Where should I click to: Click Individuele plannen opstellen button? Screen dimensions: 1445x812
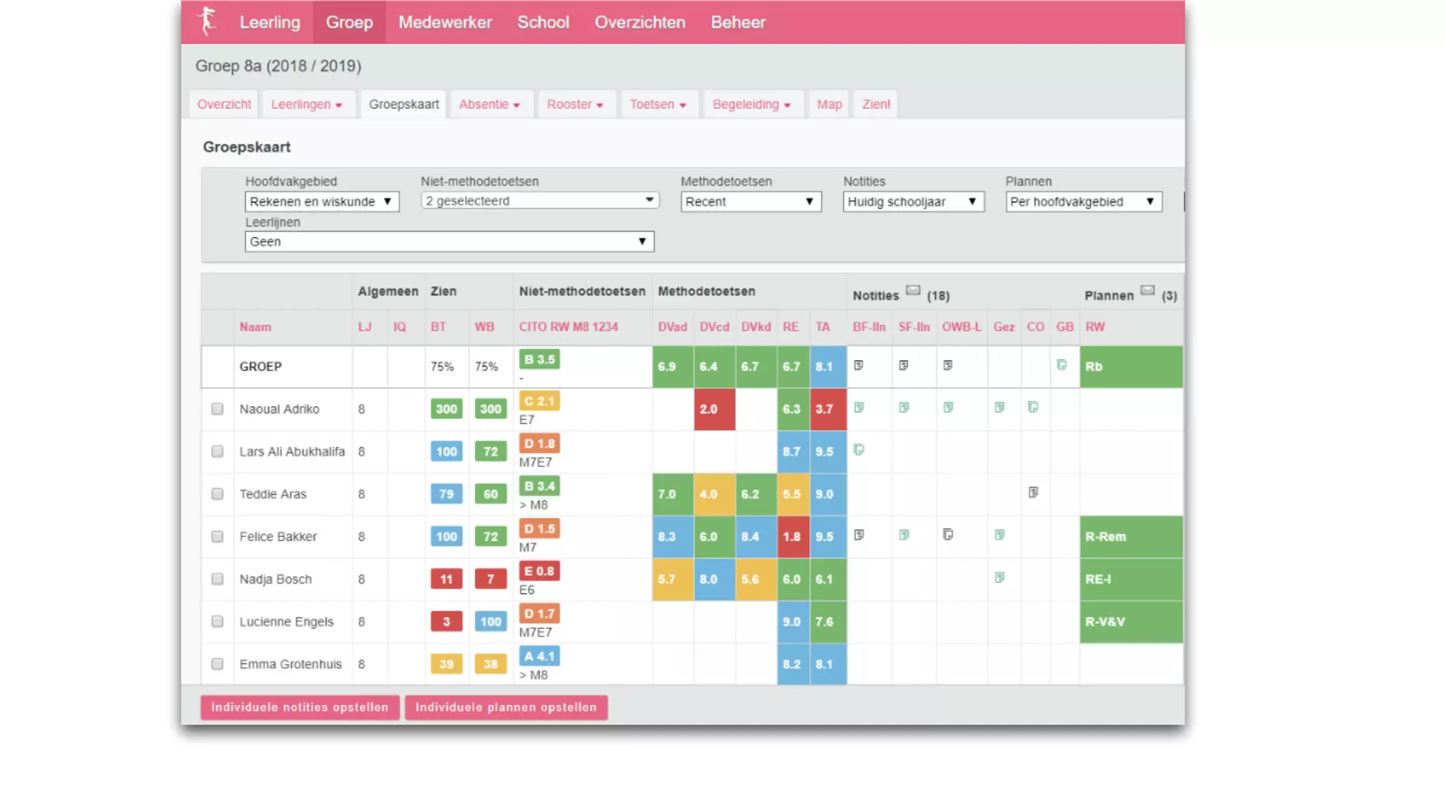506,707
